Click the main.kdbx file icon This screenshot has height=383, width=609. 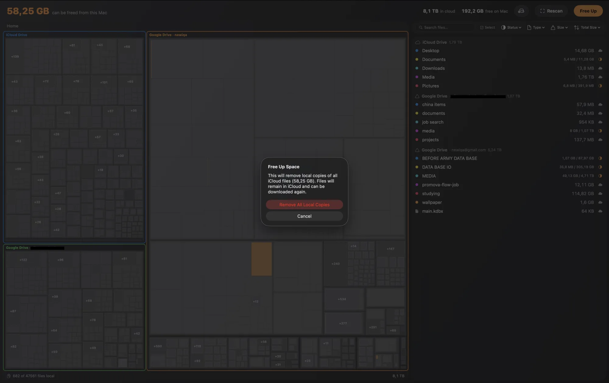tap(417, 211)
